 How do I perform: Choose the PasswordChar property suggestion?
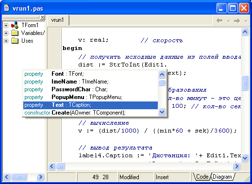pos(90,89)
